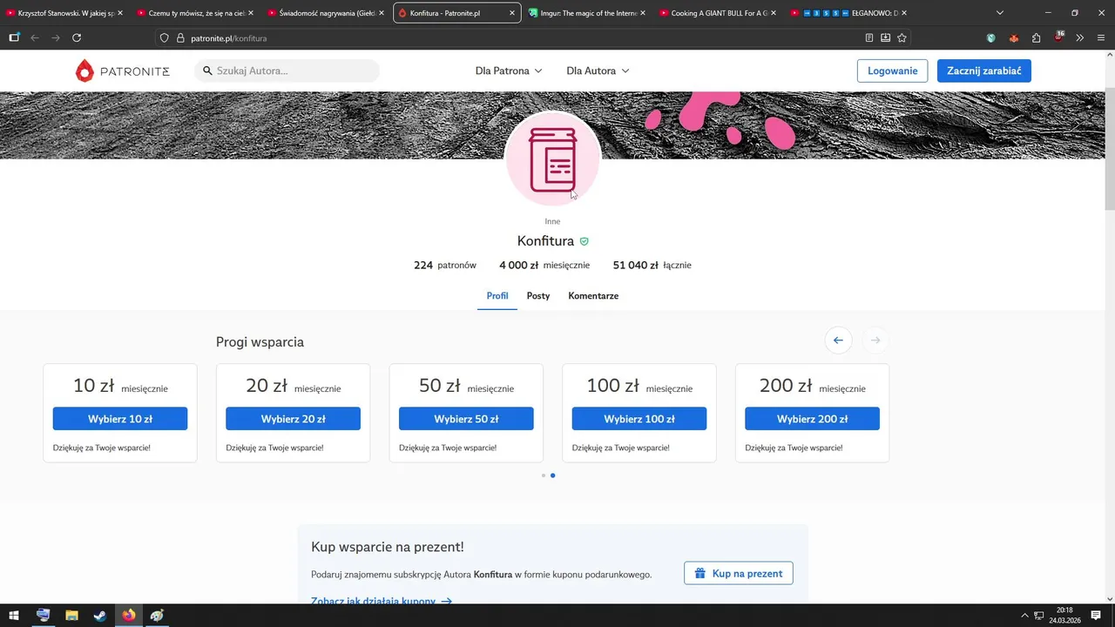Screen dimensions: 1115x627
Task: Switch to the Imgur browser tab
Action: click(586, 13)
